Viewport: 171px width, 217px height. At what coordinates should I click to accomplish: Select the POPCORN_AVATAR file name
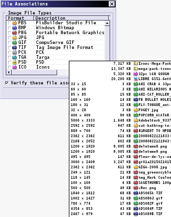coord(155,115)
